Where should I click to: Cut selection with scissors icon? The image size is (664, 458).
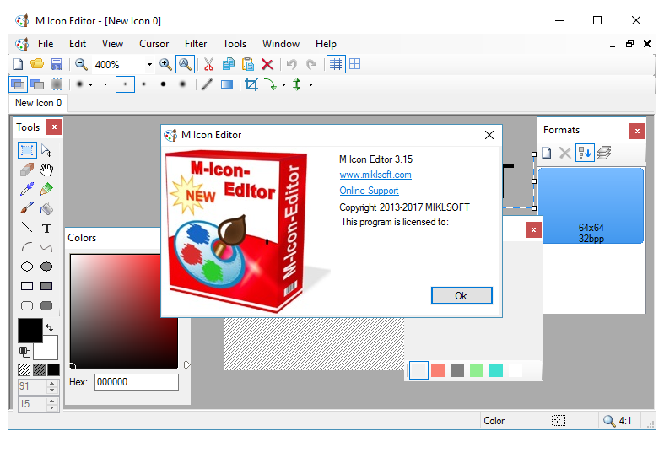point(208,64)
